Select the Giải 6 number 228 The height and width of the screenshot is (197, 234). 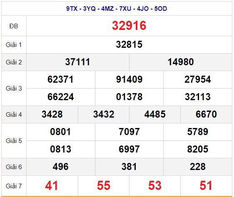pyautogui.click(x=198, y=167)
